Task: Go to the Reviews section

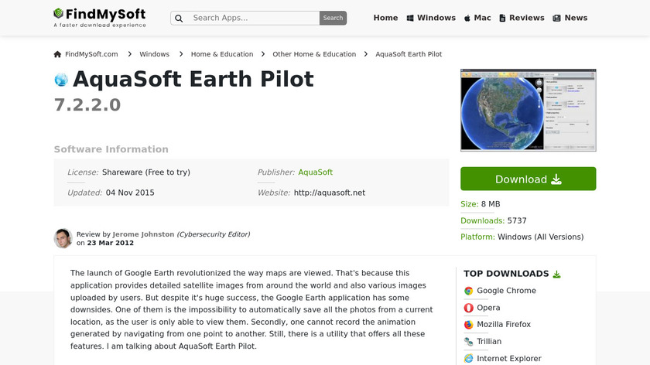Action: 522,18
